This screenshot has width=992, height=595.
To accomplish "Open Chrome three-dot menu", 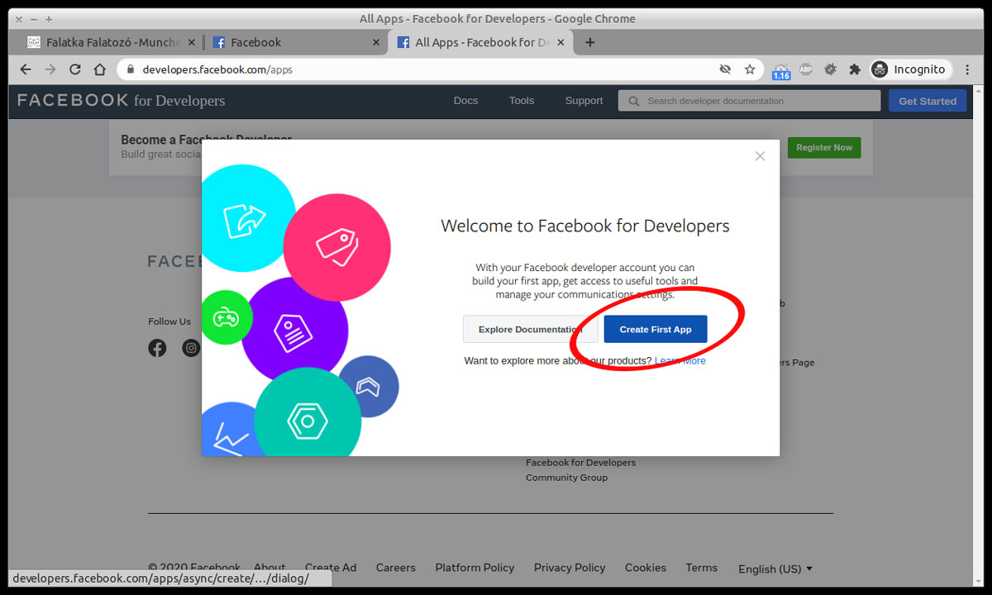I will coord(967,69).
